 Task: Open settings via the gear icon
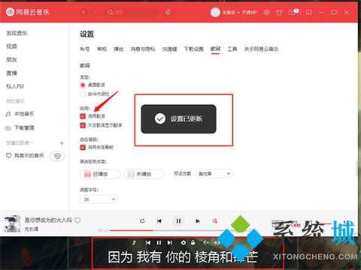266,12
